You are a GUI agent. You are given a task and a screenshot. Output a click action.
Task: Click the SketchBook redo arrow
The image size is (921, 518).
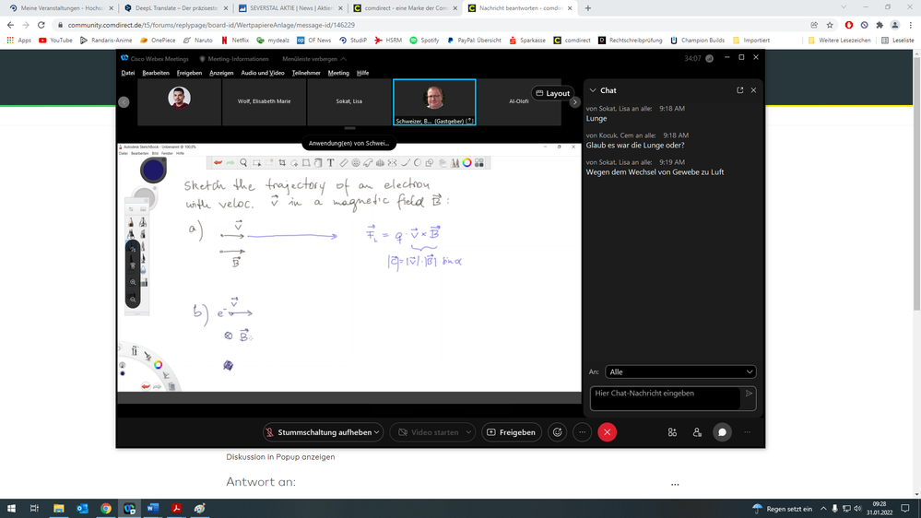[230, 163]
